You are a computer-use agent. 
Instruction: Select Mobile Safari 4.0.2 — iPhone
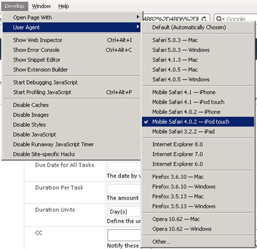[198, 112]
